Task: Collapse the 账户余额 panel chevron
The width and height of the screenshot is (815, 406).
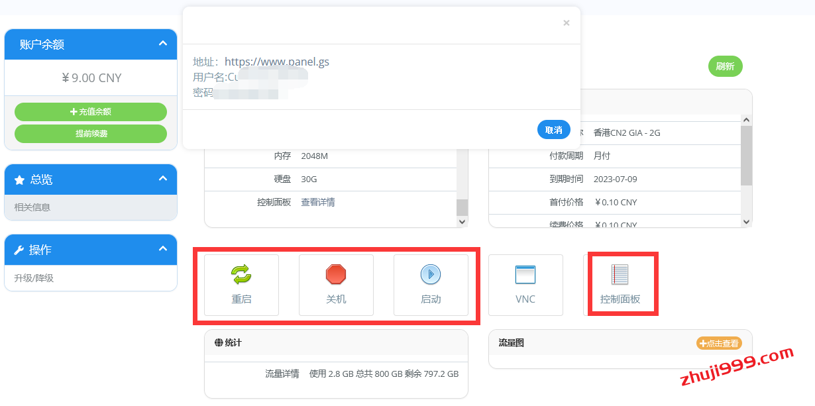Action: [163, 44]
